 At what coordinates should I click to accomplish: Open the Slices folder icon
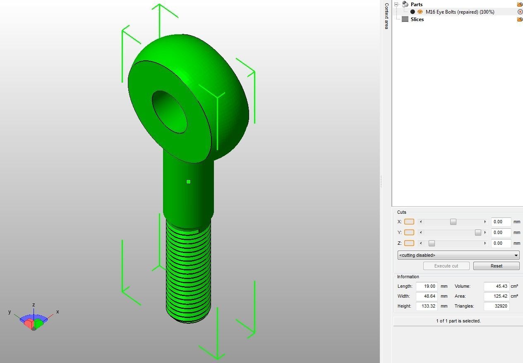tap(520, 19)
